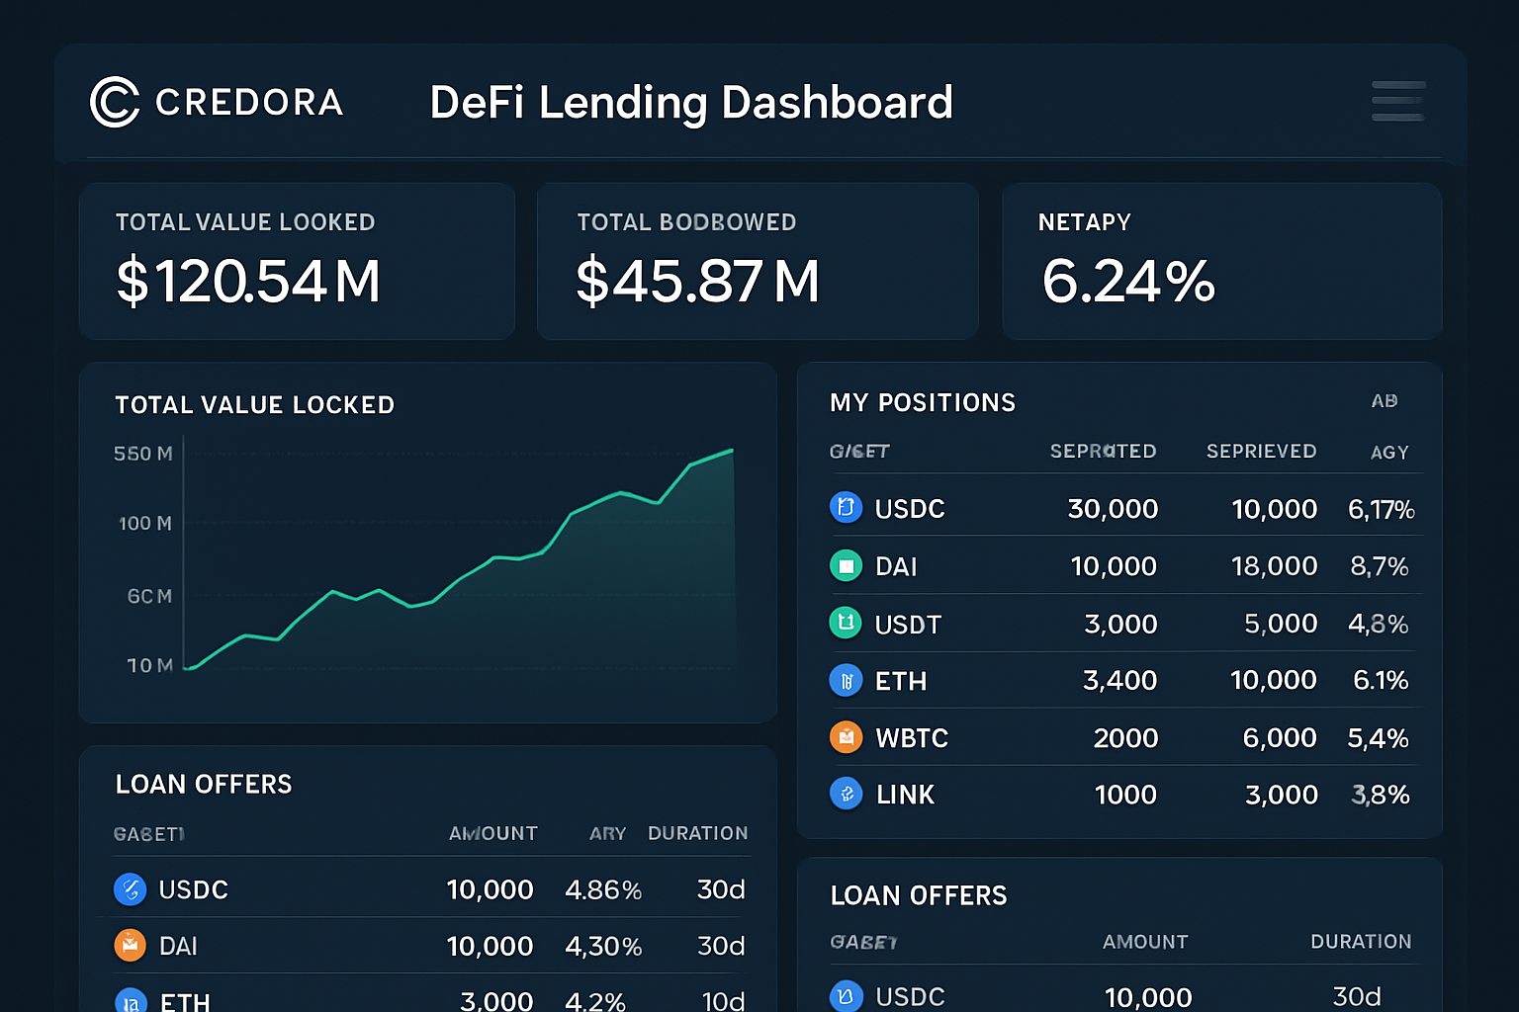Click the NET APY stat card

pyautogui.click(x=1221, y=261)
